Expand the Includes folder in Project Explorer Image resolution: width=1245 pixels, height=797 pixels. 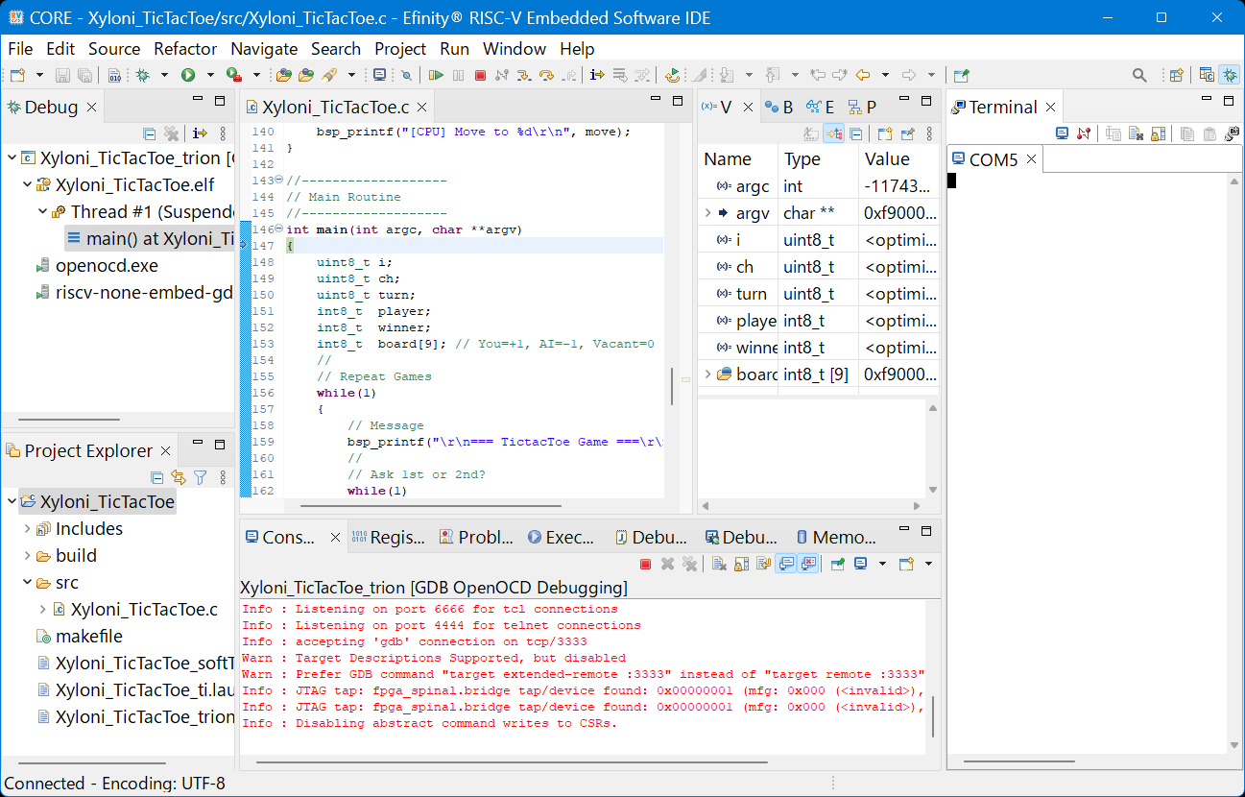pos(27,529)
